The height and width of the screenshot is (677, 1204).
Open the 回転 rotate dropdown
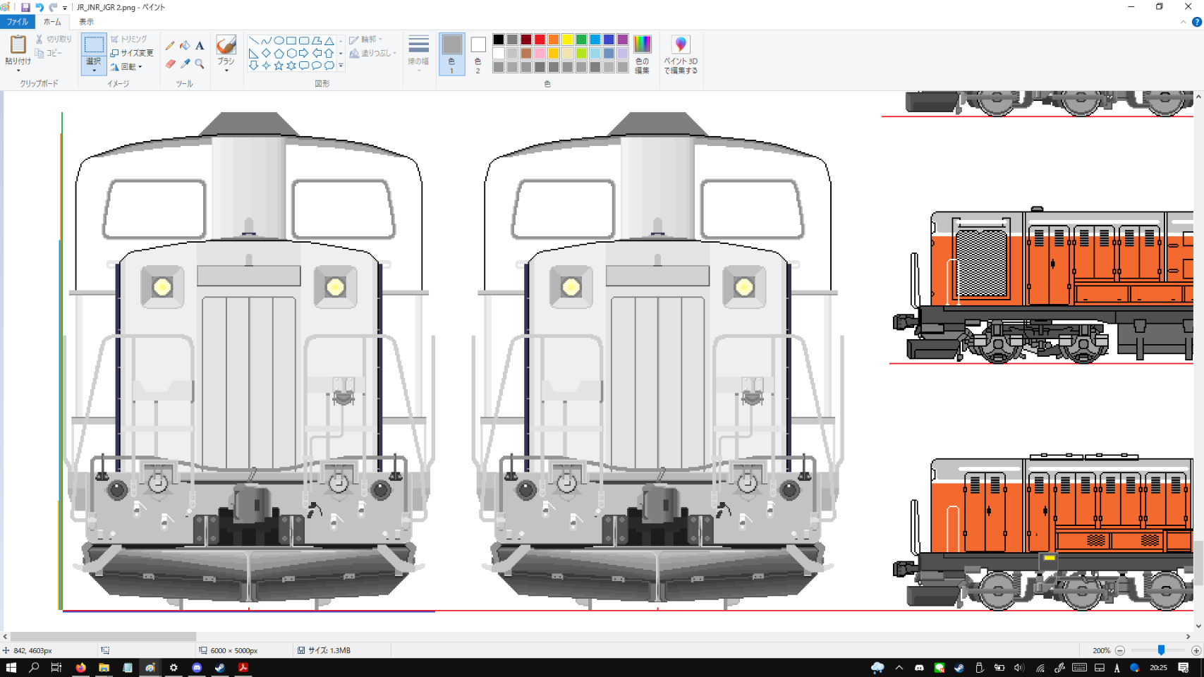tap(131, 67)
